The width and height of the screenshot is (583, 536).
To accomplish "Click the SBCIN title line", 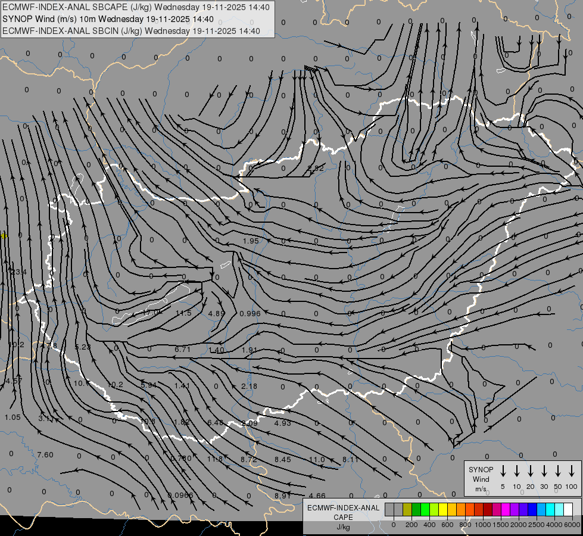I will (131, 31).
